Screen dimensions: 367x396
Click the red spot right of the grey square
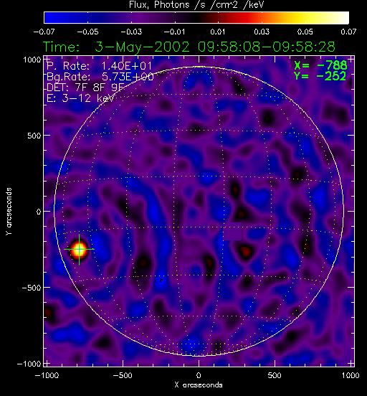click(245, 251)
